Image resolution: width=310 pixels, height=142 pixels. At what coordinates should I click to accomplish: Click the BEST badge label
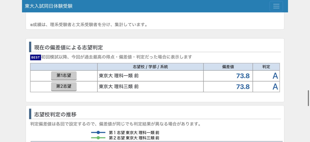click(x=35, y=57)
